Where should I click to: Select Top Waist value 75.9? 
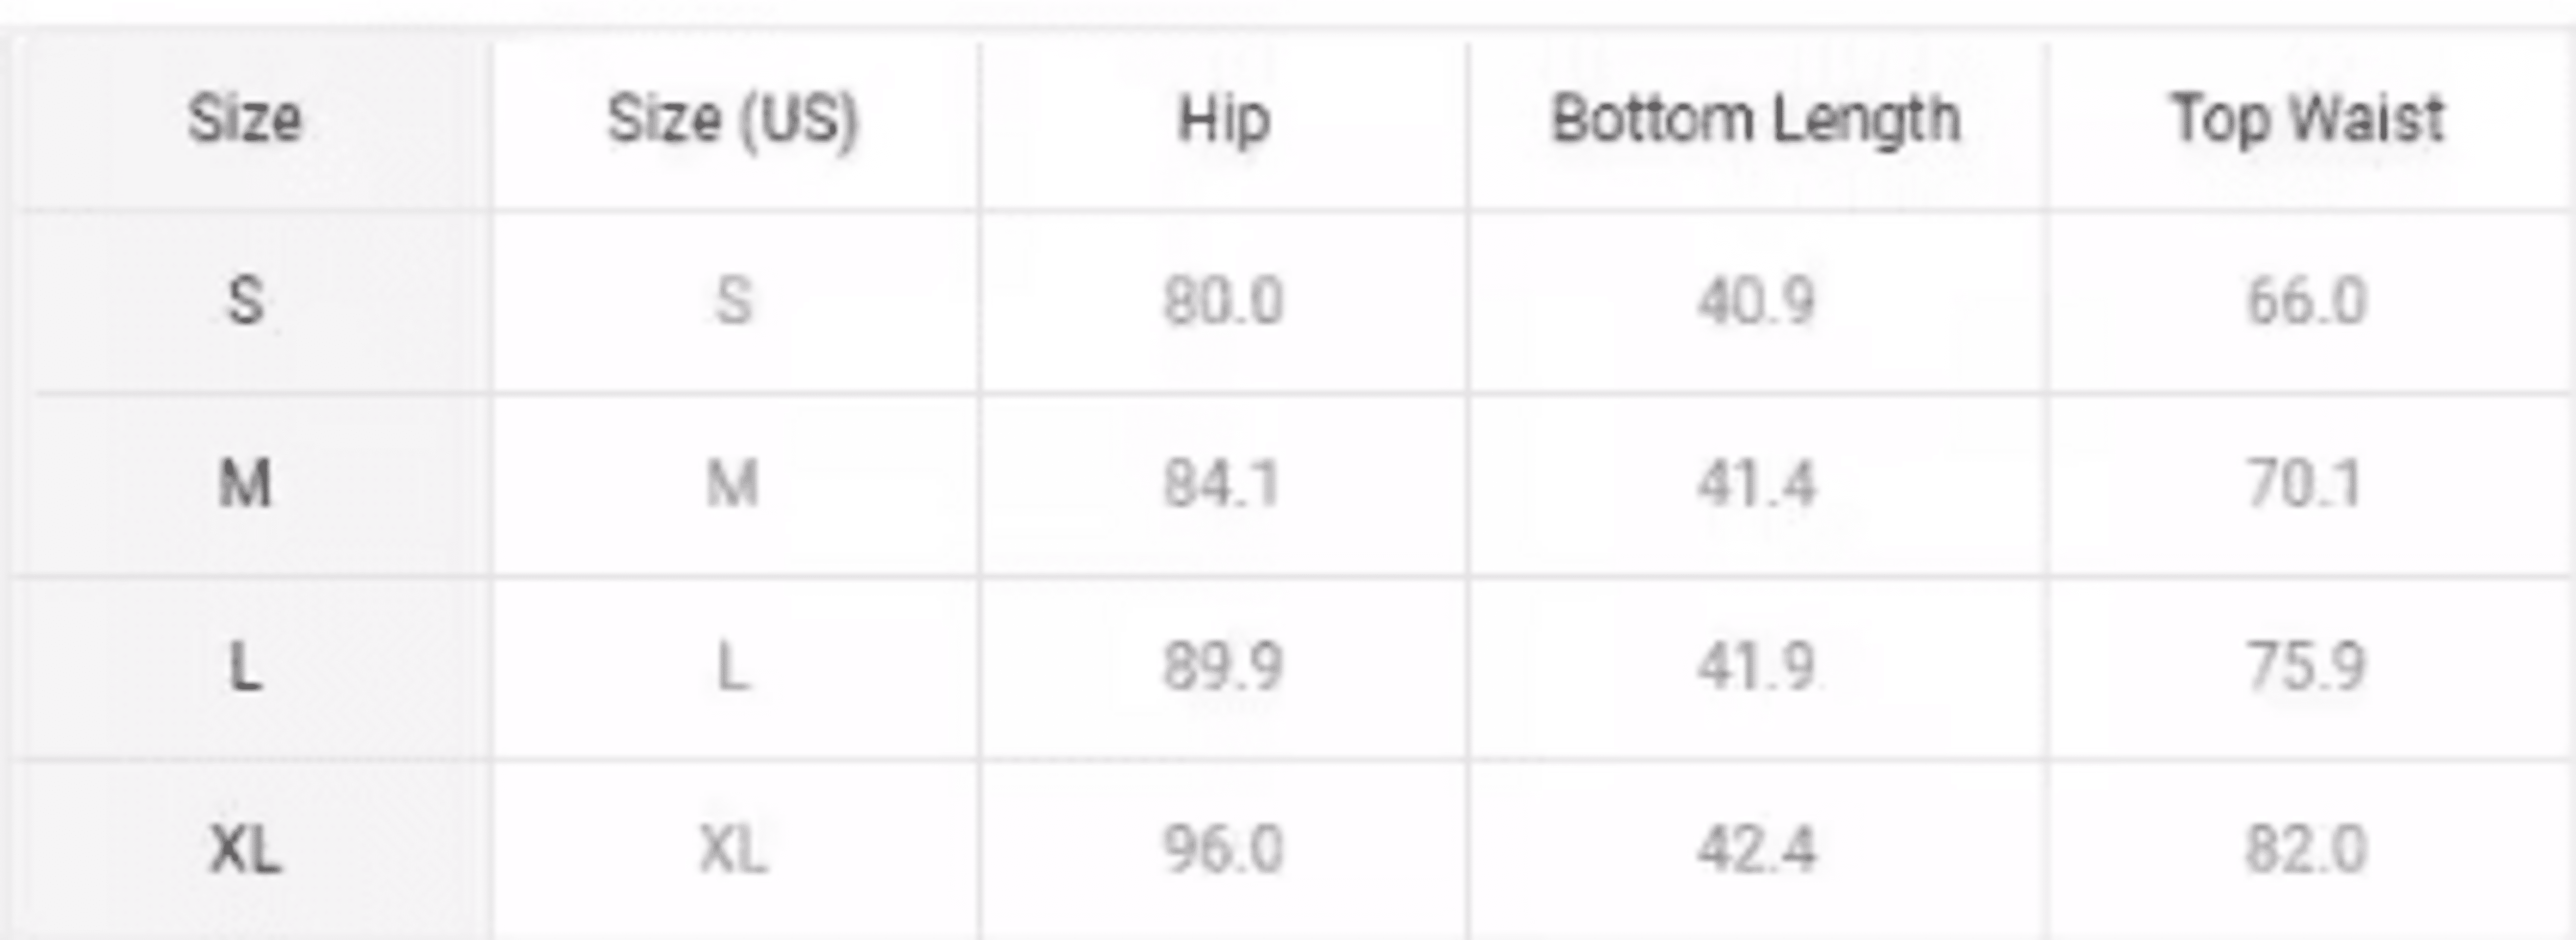(x=2306, y=667)
